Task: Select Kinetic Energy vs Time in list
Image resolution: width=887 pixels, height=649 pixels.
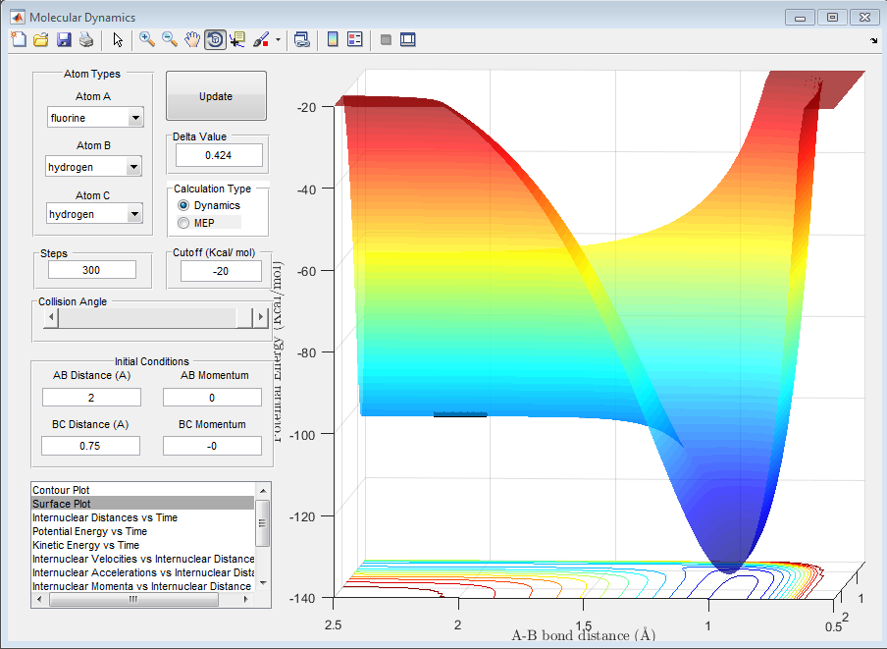Action: point(85,545)
